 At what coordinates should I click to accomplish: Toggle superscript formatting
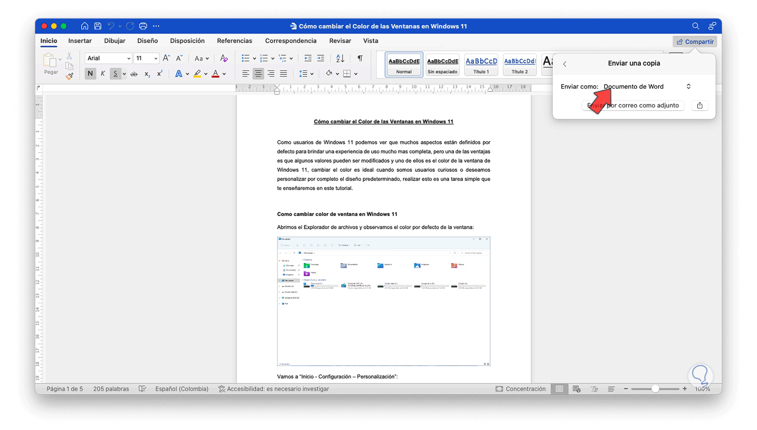[160, 74]
